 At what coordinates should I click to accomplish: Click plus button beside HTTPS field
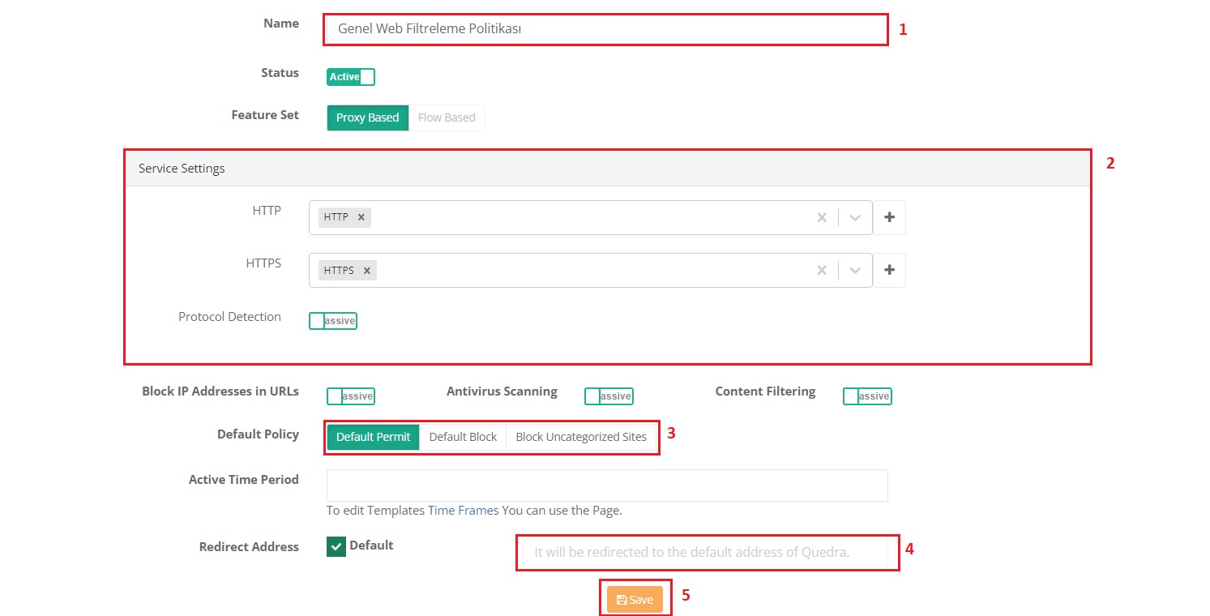[x=889, y=271]
